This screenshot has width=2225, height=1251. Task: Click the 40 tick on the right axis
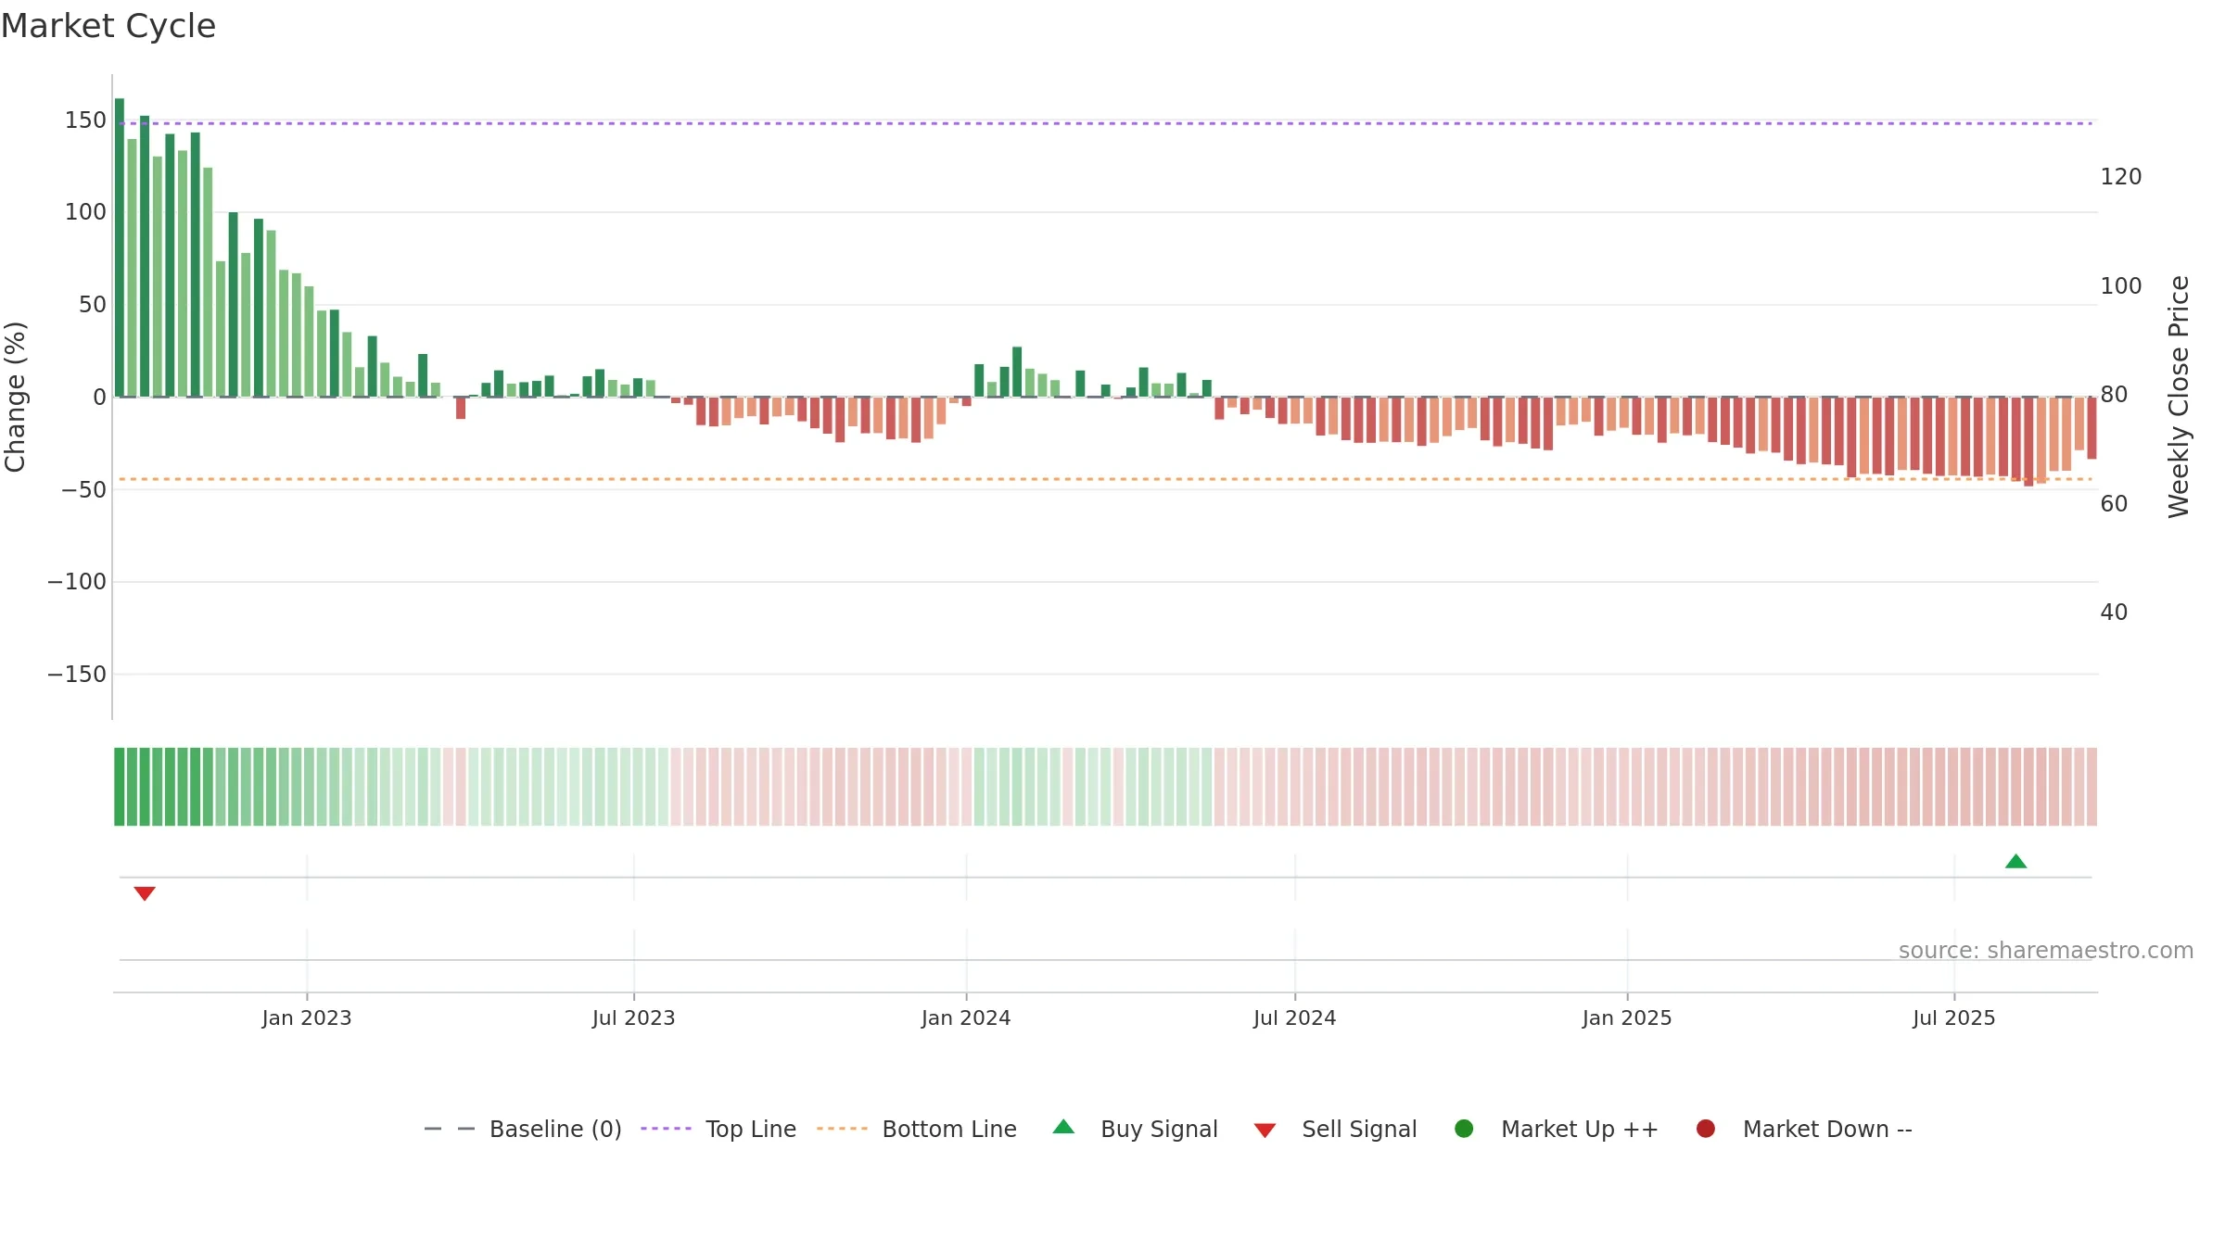pyautogui.click(x=2114, y=613)
